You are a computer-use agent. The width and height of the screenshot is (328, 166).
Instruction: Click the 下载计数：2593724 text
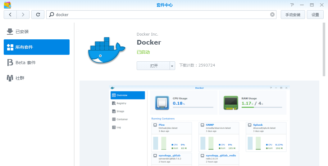click(197, 65)
